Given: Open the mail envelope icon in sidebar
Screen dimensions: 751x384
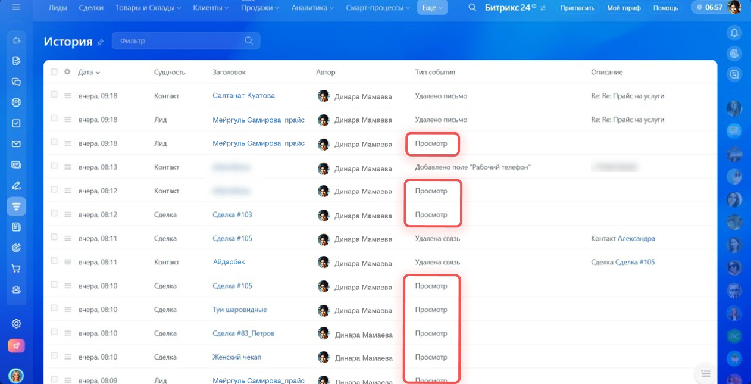Looking at the screenshot, I should point(16,144).
